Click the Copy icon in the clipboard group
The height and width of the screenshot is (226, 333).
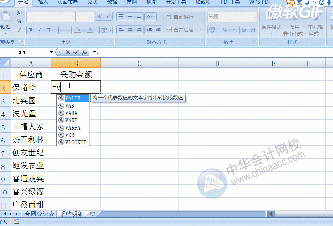point(18,21)
